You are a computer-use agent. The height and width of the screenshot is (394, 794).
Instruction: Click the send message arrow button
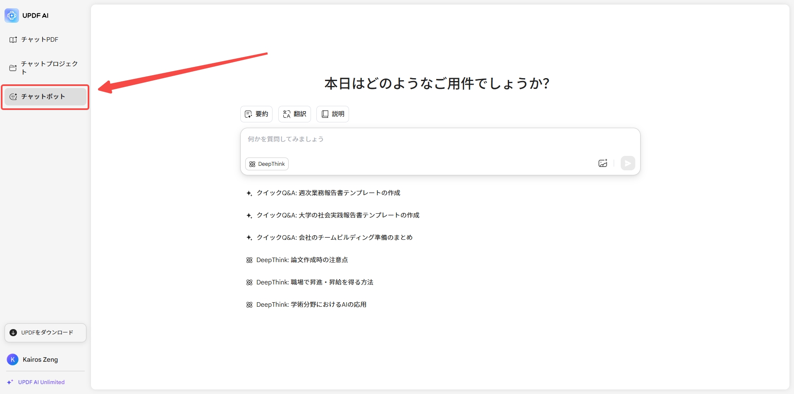(x=628, y=163)
